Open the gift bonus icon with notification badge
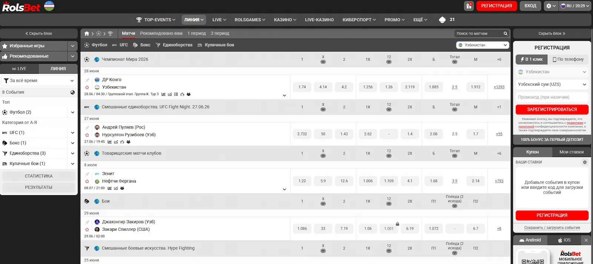Viewport: 593px width, 264px height. point(469,6)
